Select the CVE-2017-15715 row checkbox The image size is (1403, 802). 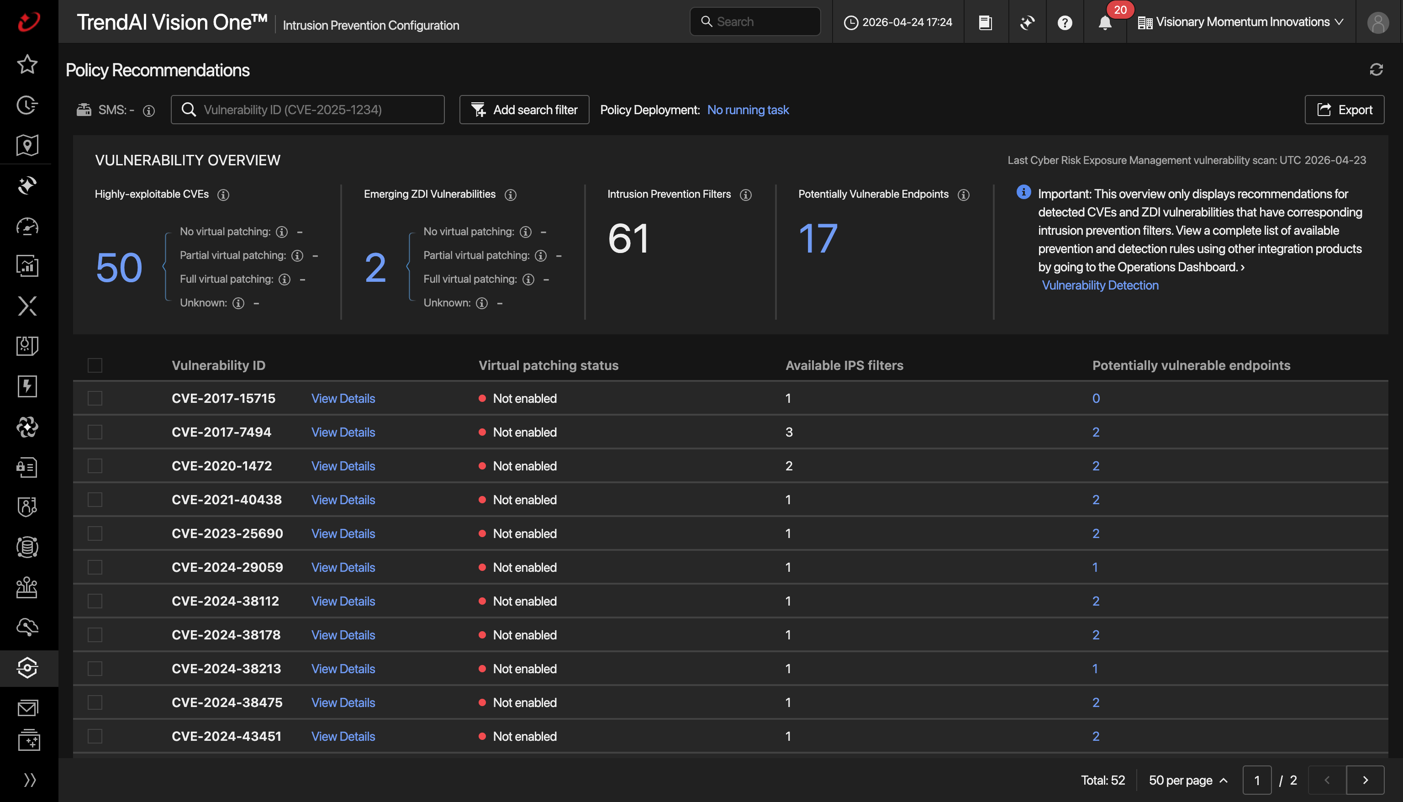(x=95, y=398)
